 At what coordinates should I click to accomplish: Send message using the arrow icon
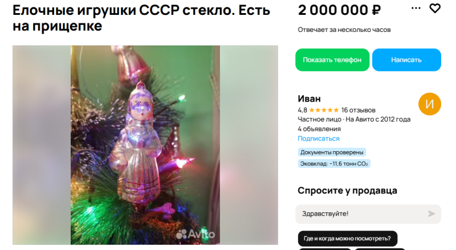pos(431,214)
